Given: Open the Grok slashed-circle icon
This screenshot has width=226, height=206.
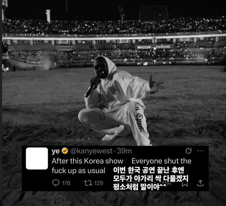Looking at the screenshot, I should point(188,151).
